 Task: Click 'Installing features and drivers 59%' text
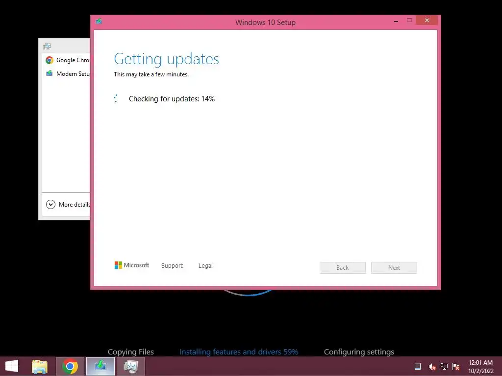point(239,352)
